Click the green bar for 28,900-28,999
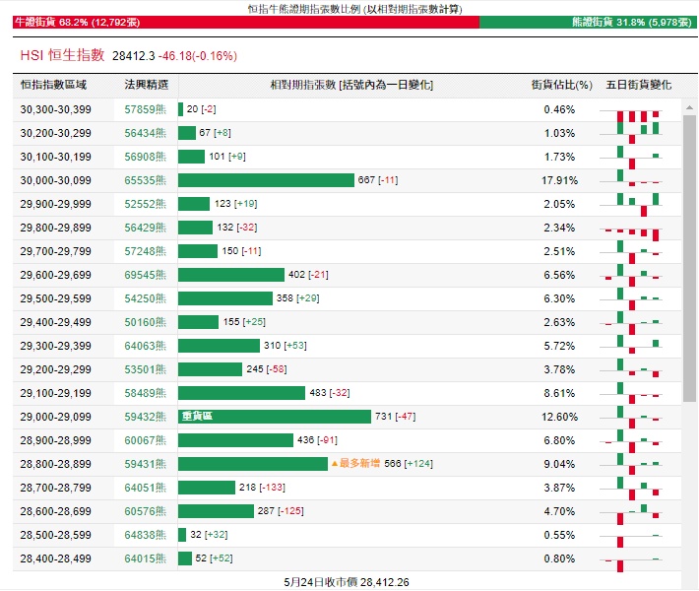Screen dimensions: 699x591 (x=235, y=440)
